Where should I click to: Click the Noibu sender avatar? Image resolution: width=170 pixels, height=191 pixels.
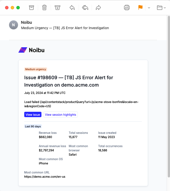point(14,25)
